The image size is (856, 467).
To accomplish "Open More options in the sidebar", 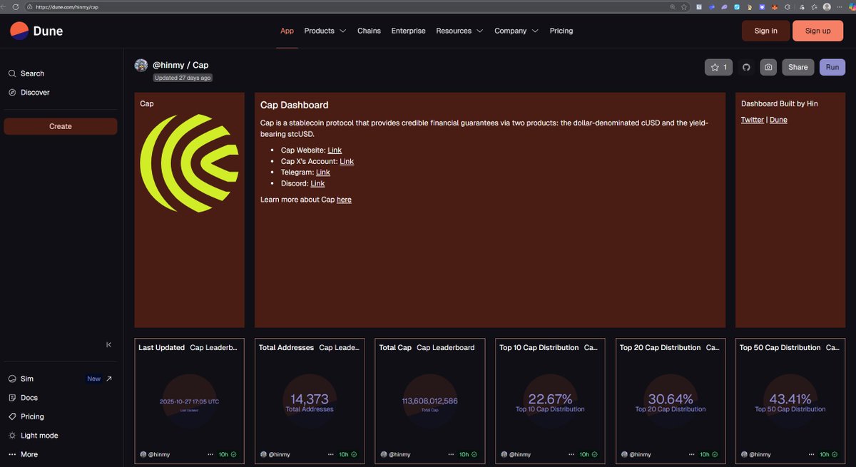I will pyautogui.click(x=29, y=454).
